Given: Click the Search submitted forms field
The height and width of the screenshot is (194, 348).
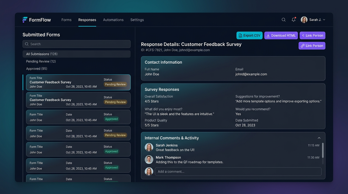Looking at the screenshot, I should (77, 44).
